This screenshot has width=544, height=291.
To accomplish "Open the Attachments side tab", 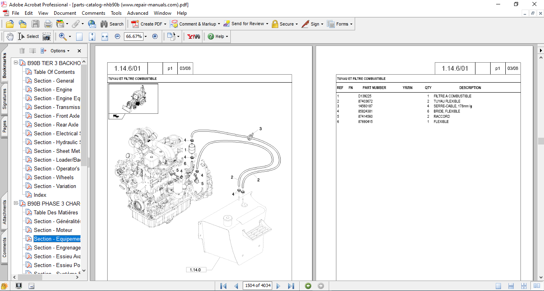I will 4,212.
